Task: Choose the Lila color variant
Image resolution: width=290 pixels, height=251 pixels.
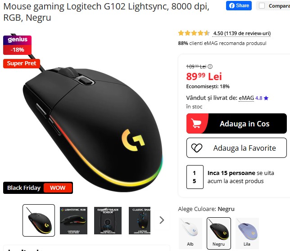Action: point(247,233)
